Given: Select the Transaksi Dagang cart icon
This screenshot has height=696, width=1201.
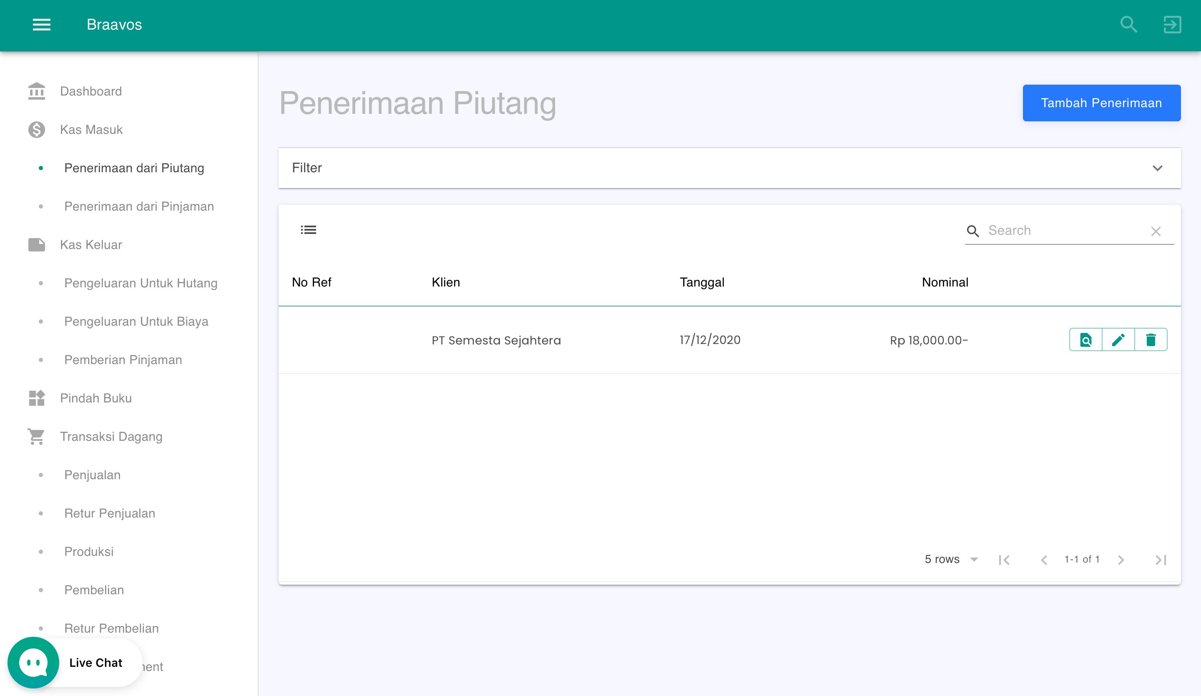Looking at the screenshot, I should [x=36, y=436].
